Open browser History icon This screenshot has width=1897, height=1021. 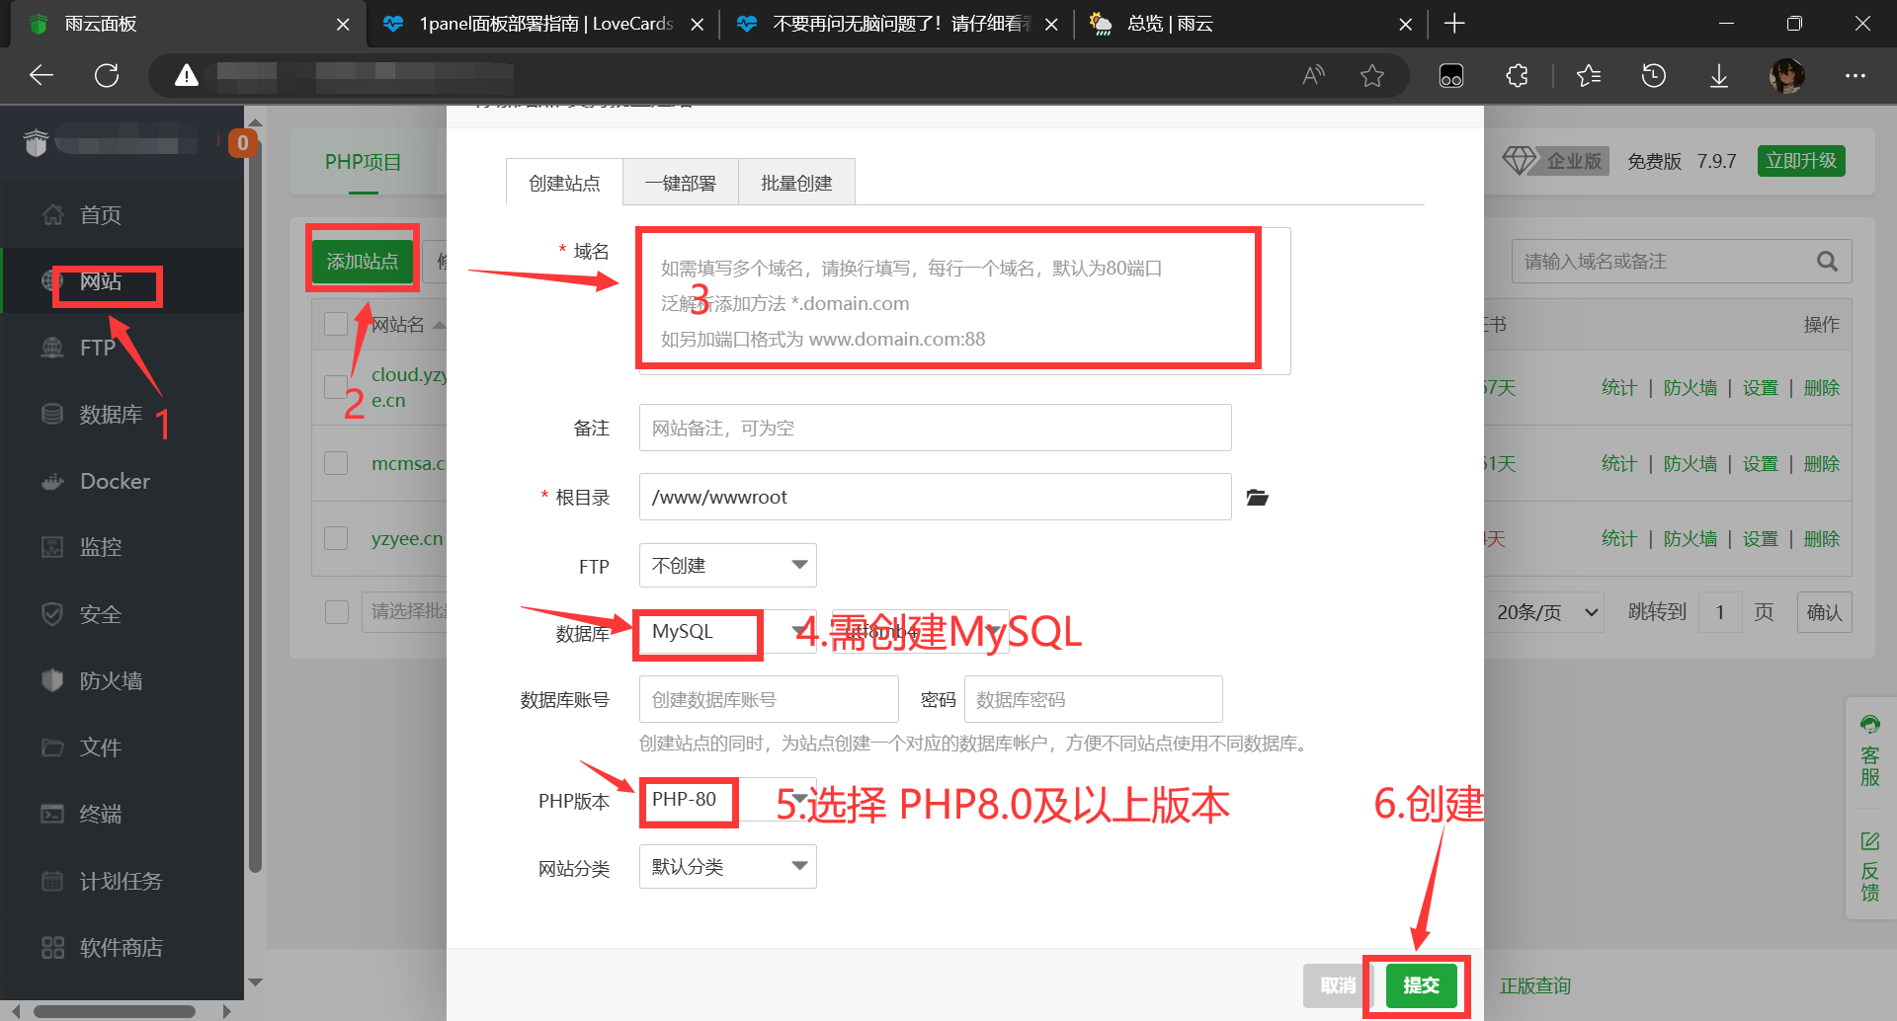(1653, 76)
